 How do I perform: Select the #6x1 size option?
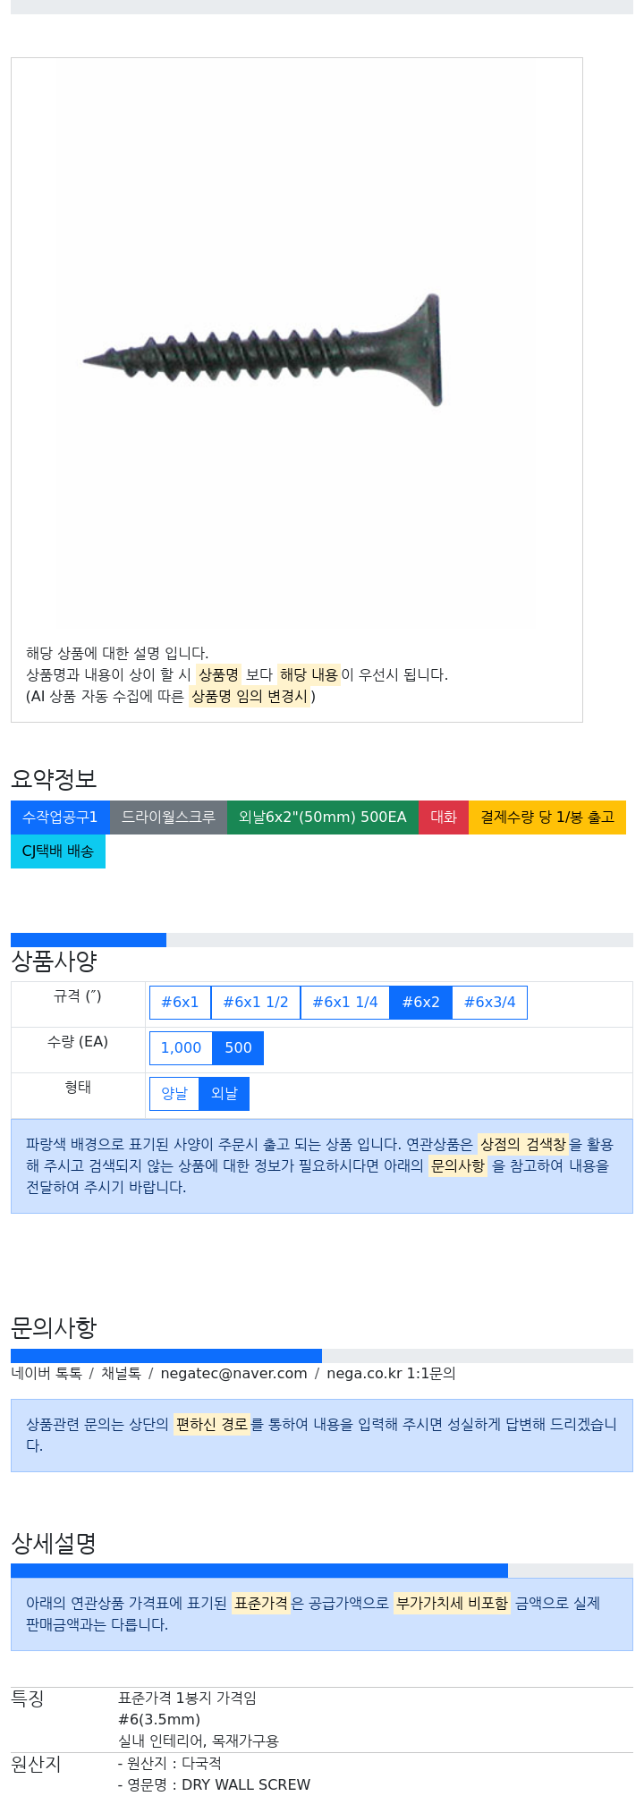point(180,1003)
